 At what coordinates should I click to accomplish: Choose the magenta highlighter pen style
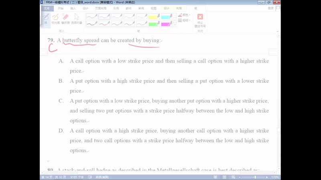point(167,24)
